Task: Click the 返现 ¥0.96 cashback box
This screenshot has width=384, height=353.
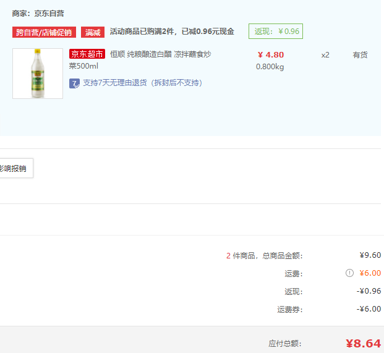Action: (276, 31)
